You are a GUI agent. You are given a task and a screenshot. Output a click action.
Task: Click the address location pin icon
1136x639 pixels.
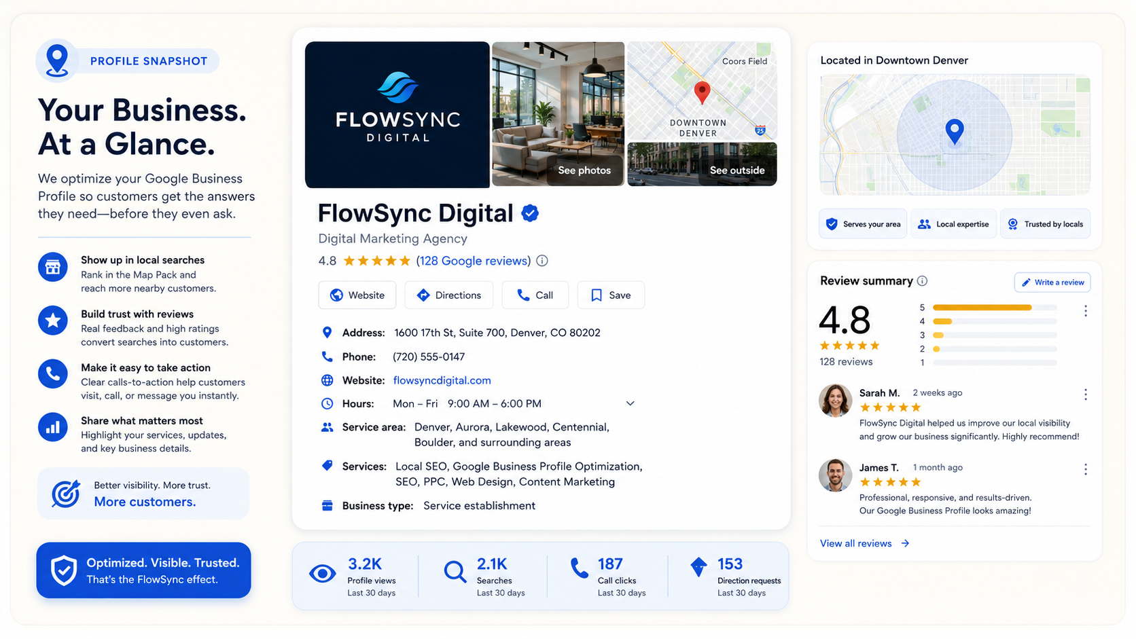[x=327, y=332]
